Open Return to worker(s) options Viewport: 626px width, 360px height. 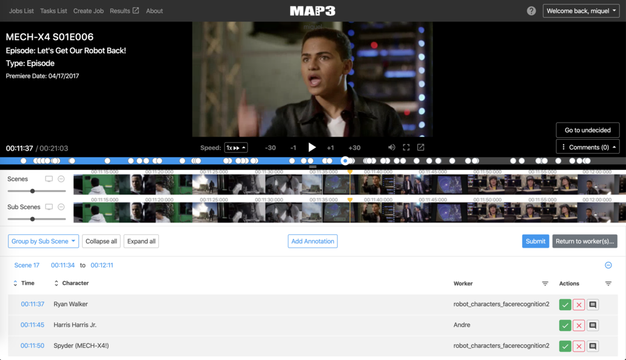pos(585,242)
